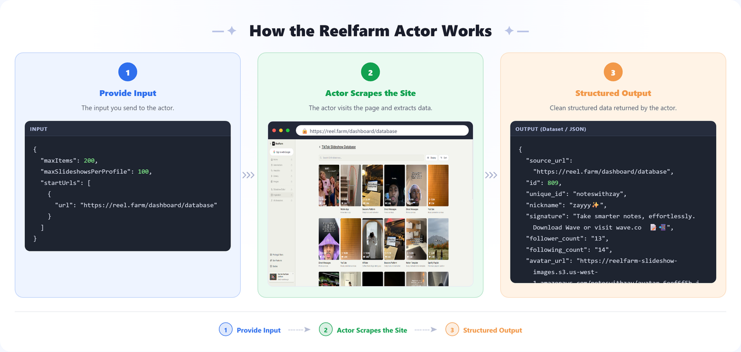Click the Actor Scrapes the Site card heading
Screen dimensions: 741x352
coord(370,93)
